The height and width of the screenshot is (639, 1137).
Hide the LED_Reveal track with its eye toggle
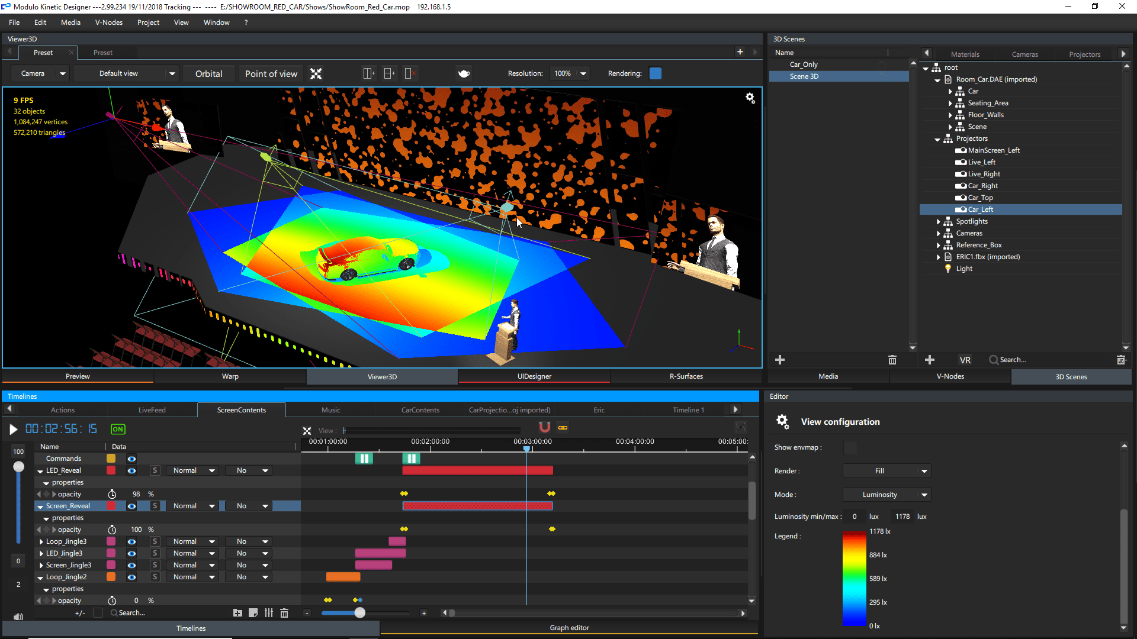[x=131, y=470]
